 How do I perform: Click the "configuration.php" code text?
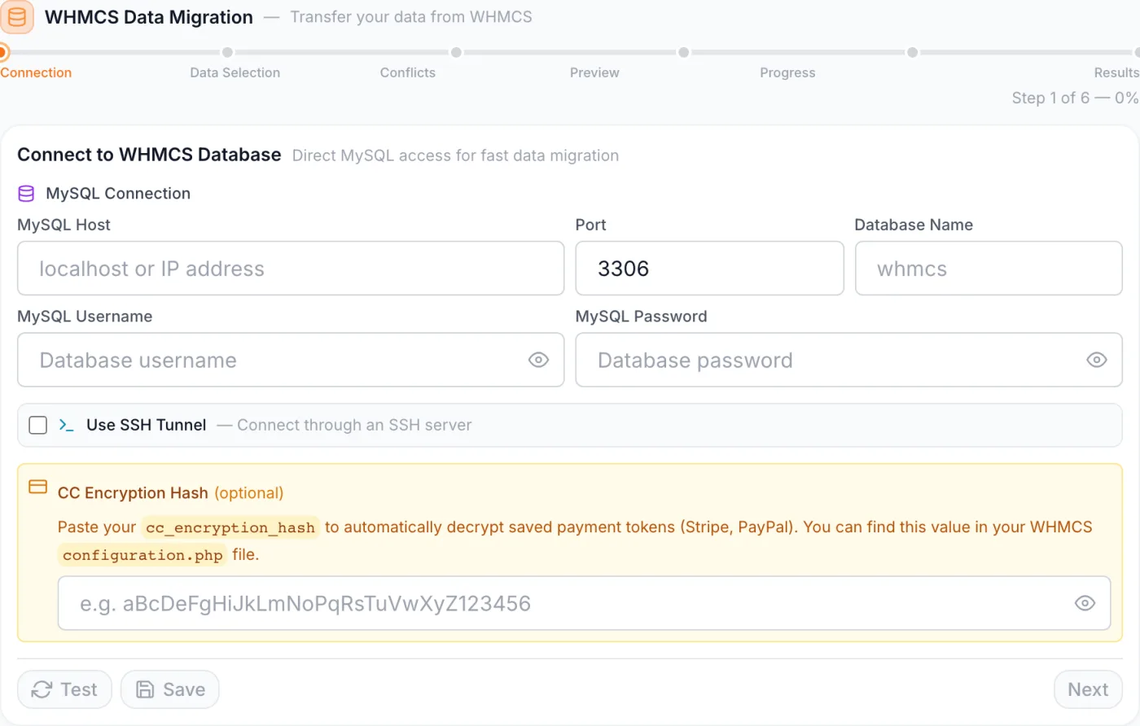click(142, 555)
